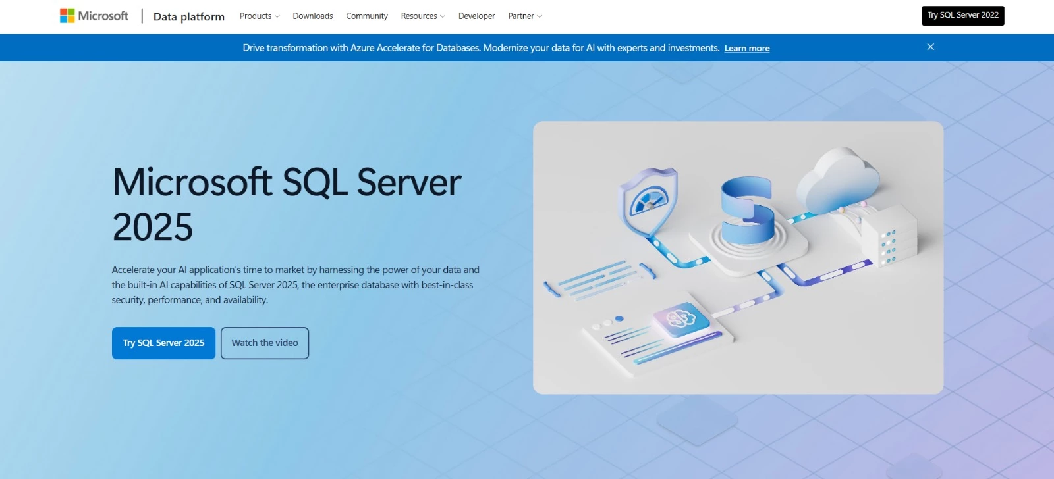This screenshot has width=1054, height=479.
Task: Expand the Partner dropdown menu
Action: pyautogui.click(x=525, y=16)
